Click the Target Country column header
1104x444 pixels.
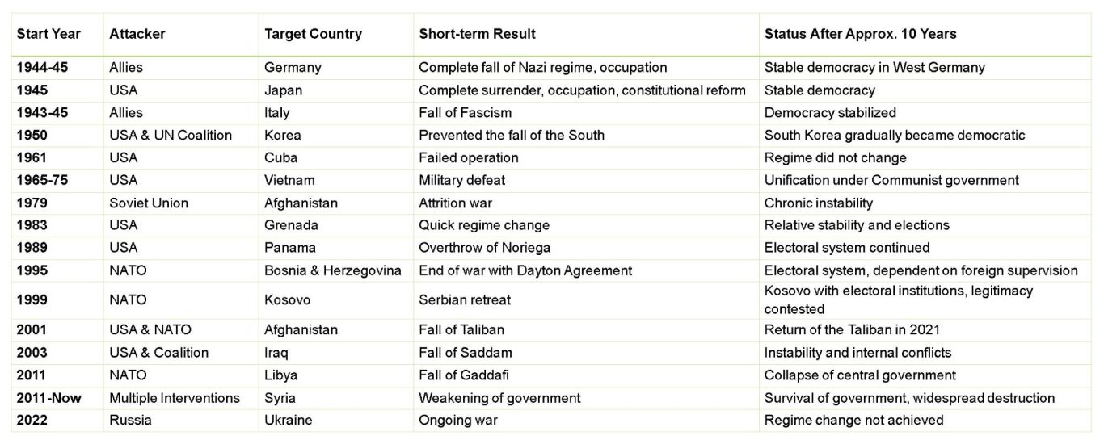pyautogui.click(x=313, y=34)
